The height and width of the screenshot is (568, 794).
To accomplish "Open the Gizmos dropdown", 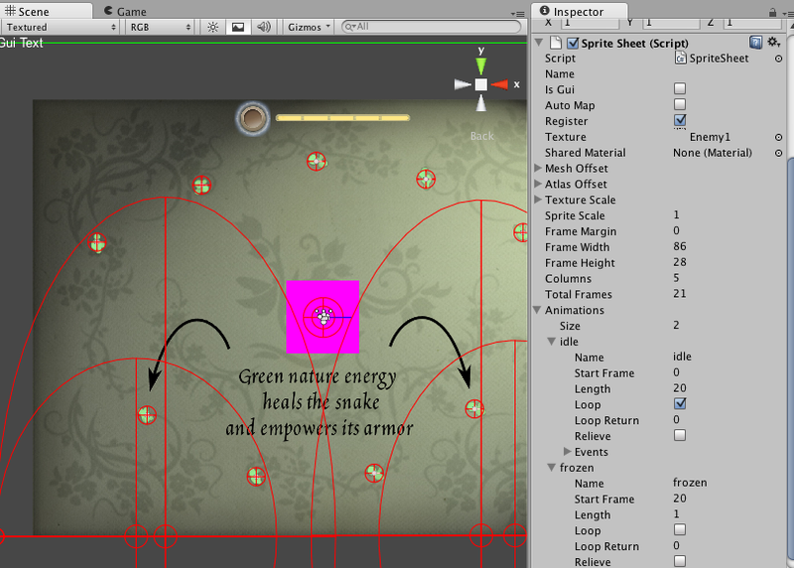I will (x=309, y=27).
